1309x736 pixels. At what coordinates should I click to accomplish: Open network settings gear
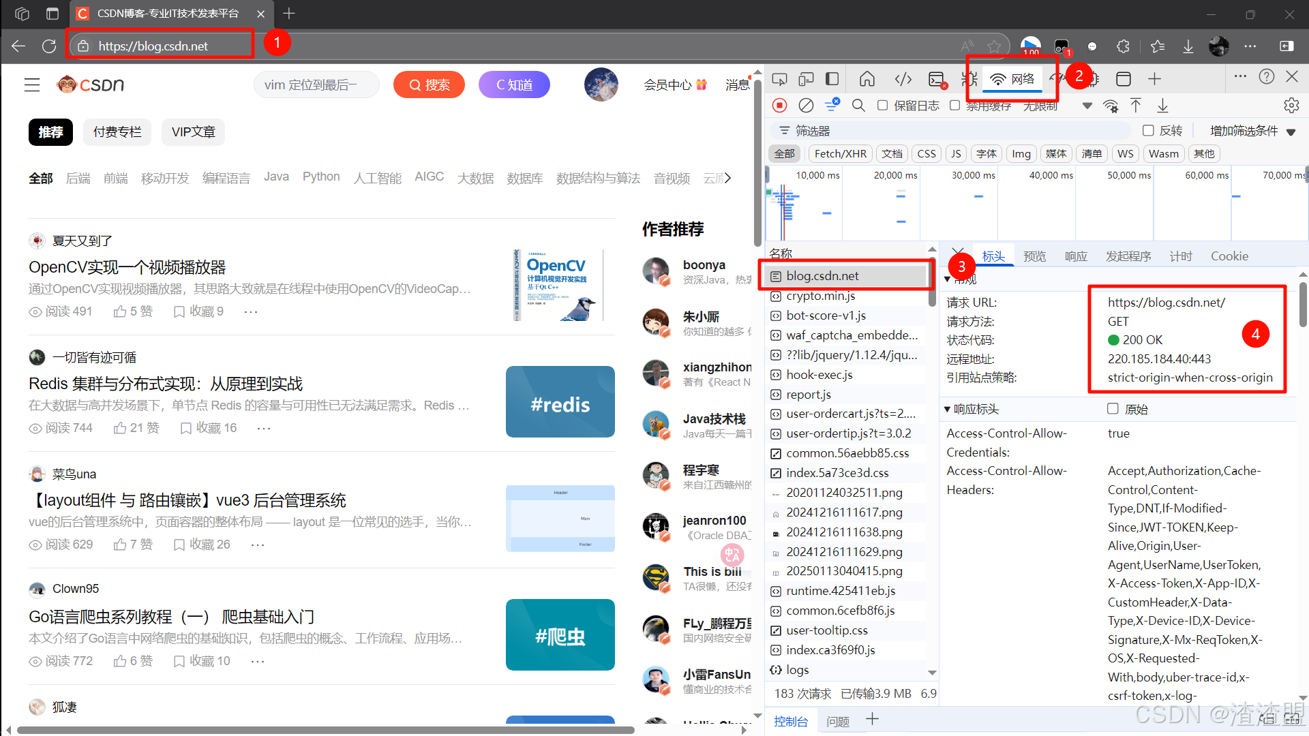[1291, 106]
